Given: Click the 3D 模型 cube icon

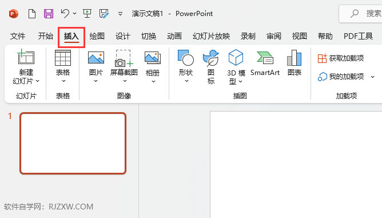Looking at the screenshot, I should 236,57.
